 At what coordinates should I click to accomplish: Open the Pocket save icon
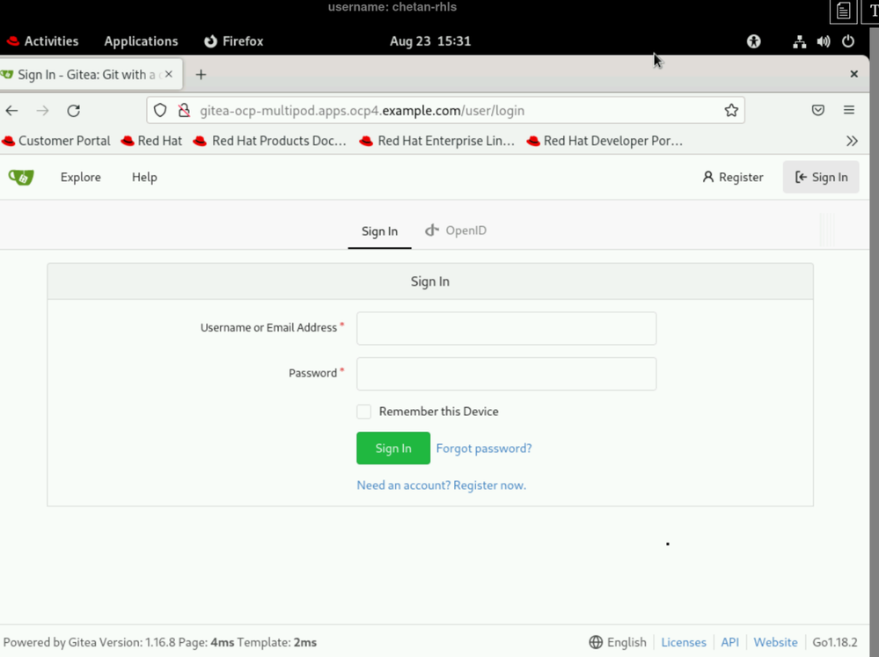click(817, 111)
